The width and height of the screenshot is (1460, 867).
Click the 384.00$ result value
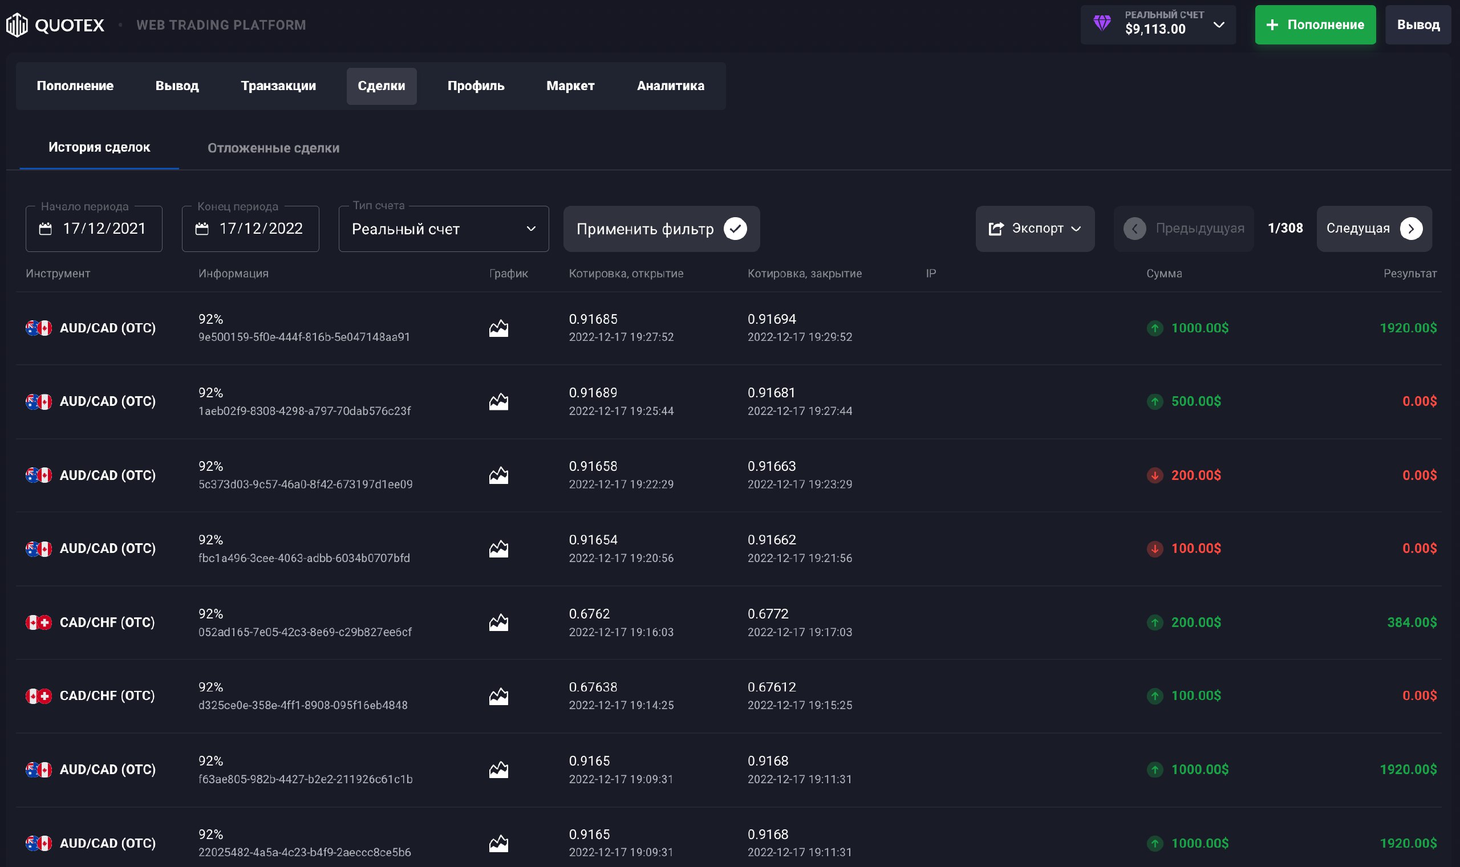1412,622
